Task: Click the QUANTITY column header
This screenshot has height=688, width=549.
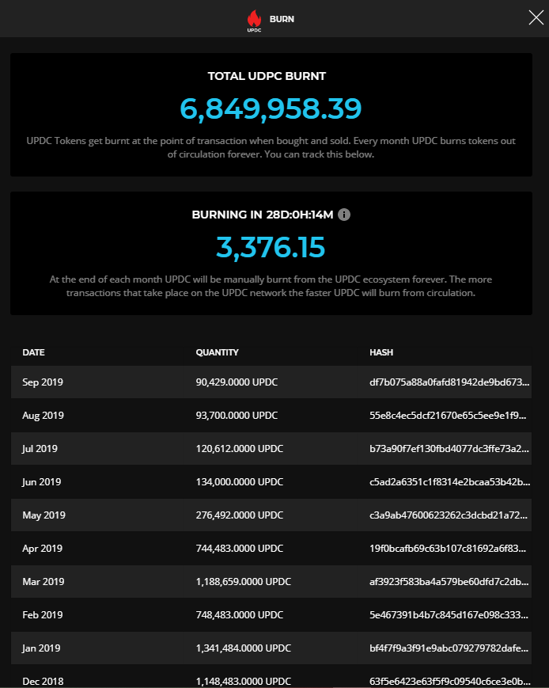Action: pos(217,352)
